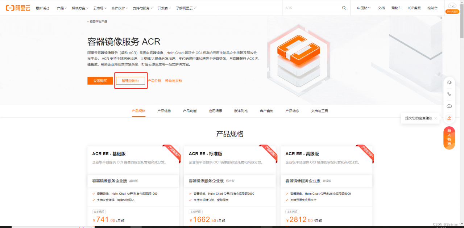Open the headset customer service icon
The height and width of the screenshot is (228, 464).
449,83
